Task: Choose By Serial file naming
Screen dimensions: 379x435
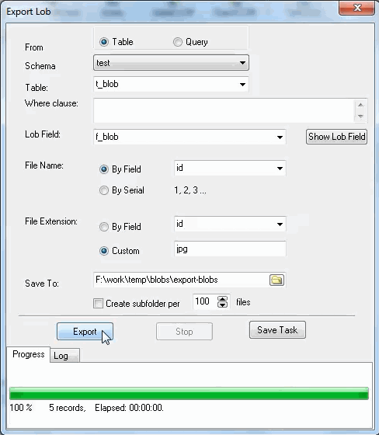Action: [x=104, y=190]
